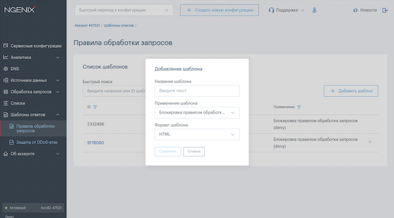Viewport: 394px width, 218px height.
Task: Click the Об аккаунте home icon
Action: [5, 154]
